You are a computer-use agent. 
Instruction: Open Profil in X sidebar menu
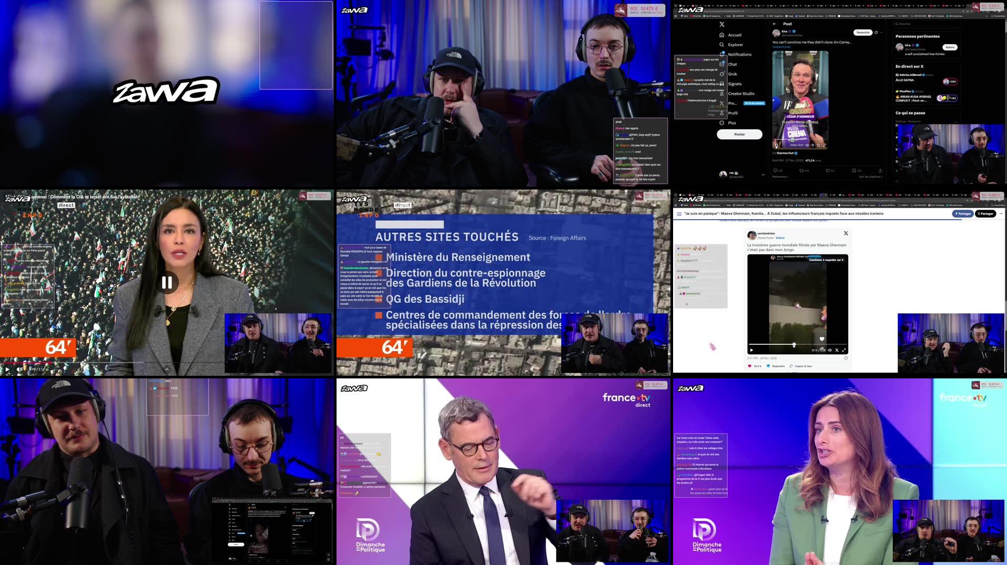(722, 113)
